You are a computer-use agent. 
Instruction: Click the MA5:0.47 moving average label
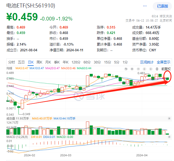tap(22, 68)
